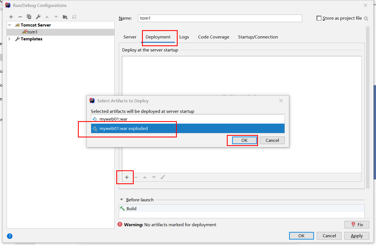Apply the configuration changes
The width and height of the screenshot is (376, 245).
(357, 236)
